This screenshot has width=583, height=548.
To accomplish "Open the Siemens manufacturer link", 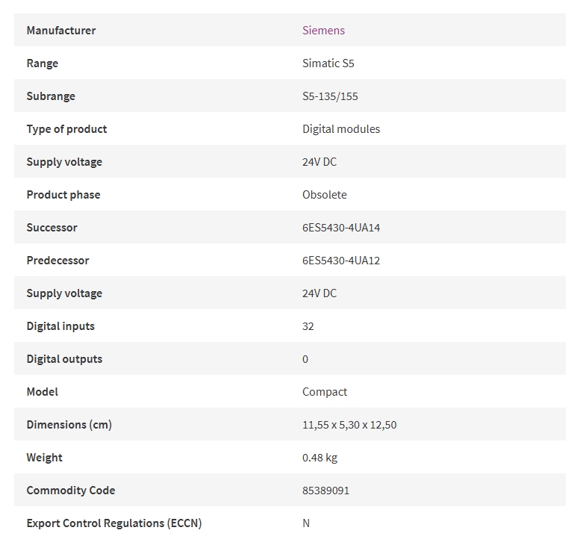I will (x=323, y=30).
